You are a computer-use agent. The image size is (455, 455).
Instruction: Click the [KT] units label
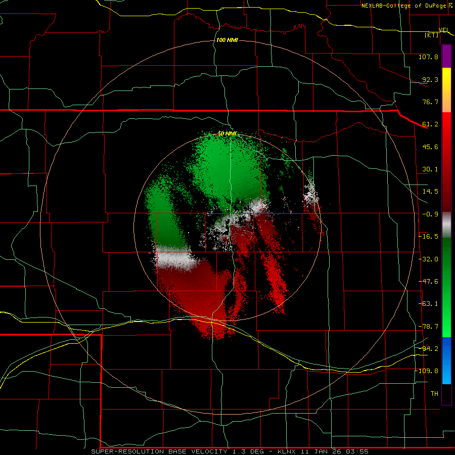pos(432,35)
